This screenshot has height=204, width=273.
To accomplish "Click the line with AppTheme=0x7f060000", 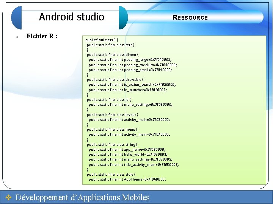I will (127, 179).
